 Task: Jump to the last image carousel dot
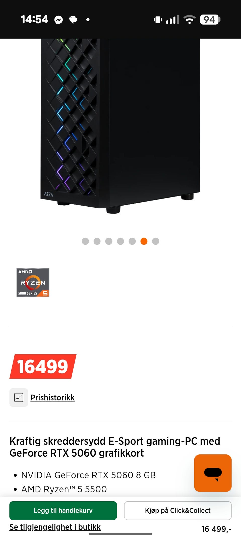click(x=156, y=241)
